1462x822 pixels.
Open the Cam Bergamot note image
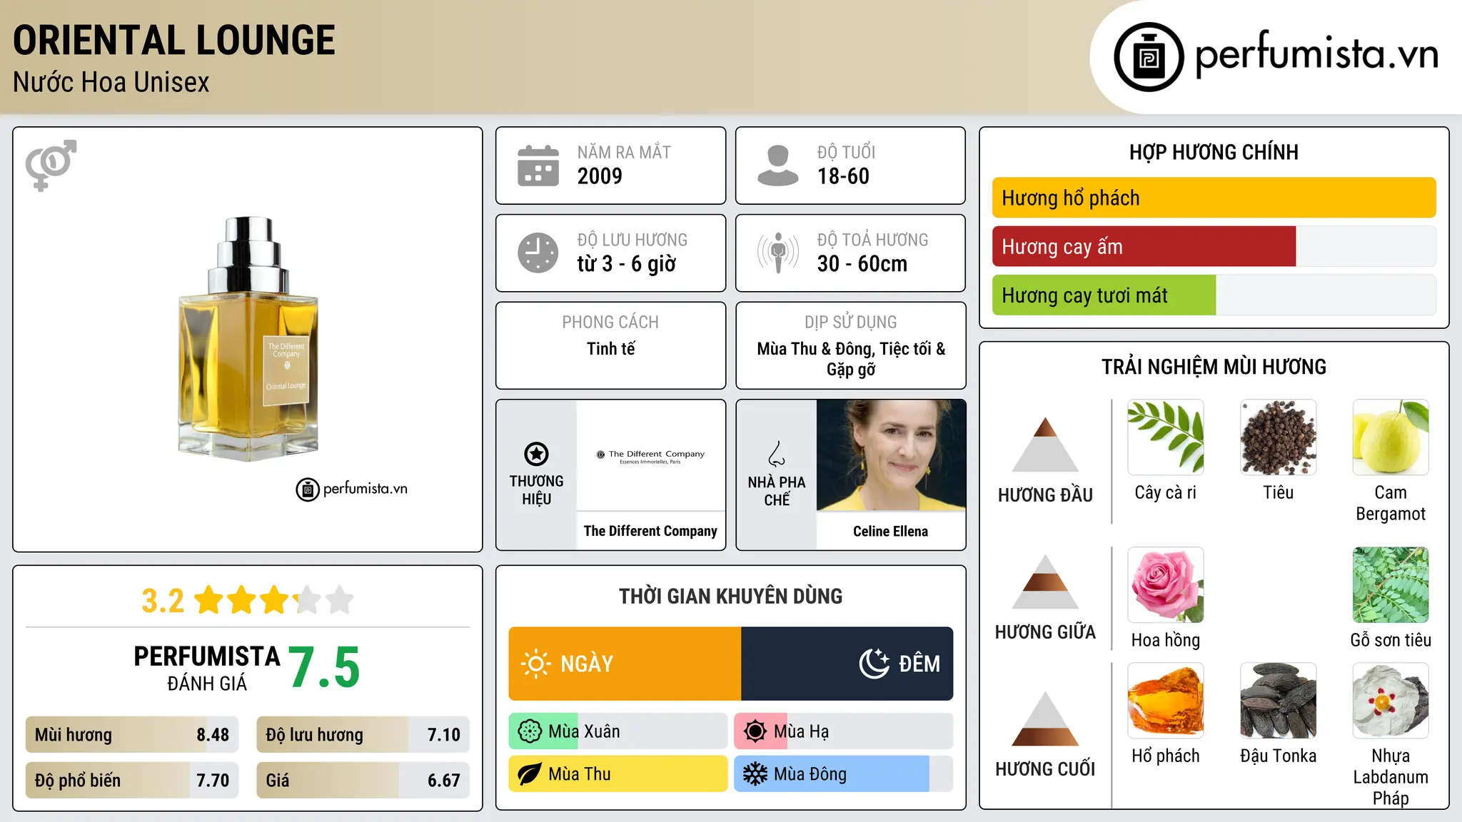[1391, 437]
